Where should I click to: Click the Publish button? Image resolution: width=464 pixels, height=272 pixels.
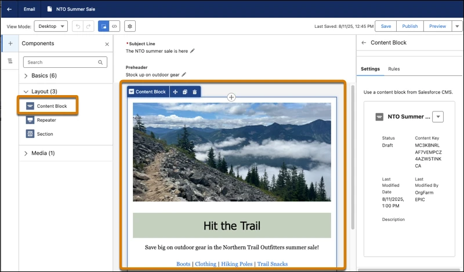pyautogui.click(x=409, y=26)
